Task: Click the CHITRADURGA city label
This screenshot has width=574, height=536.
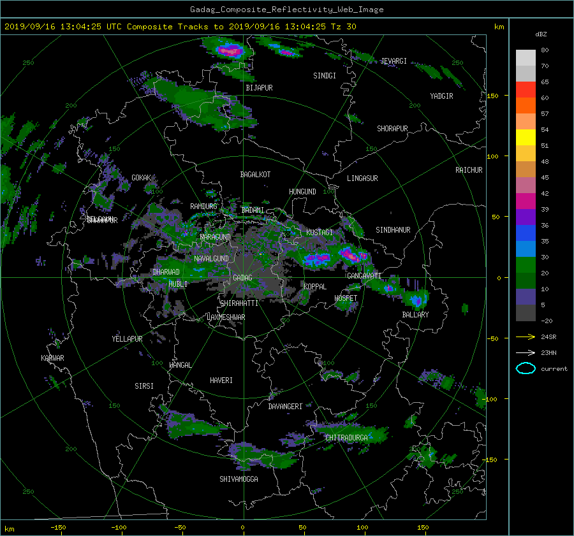Action: (x=347, y=438)
